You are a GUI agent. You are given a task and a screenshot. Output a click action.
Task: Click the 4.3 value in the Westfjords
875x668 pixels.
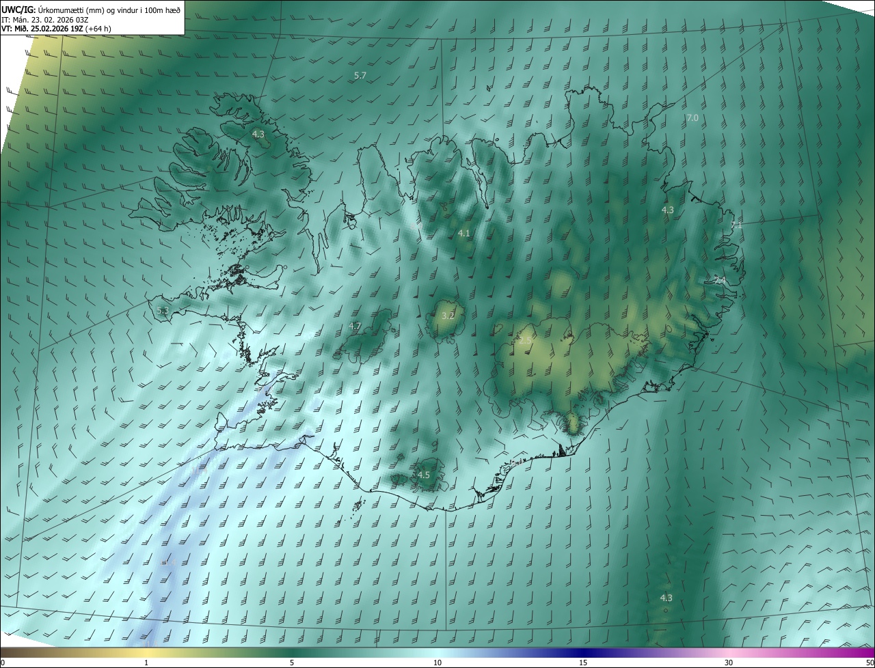point(258,135)
